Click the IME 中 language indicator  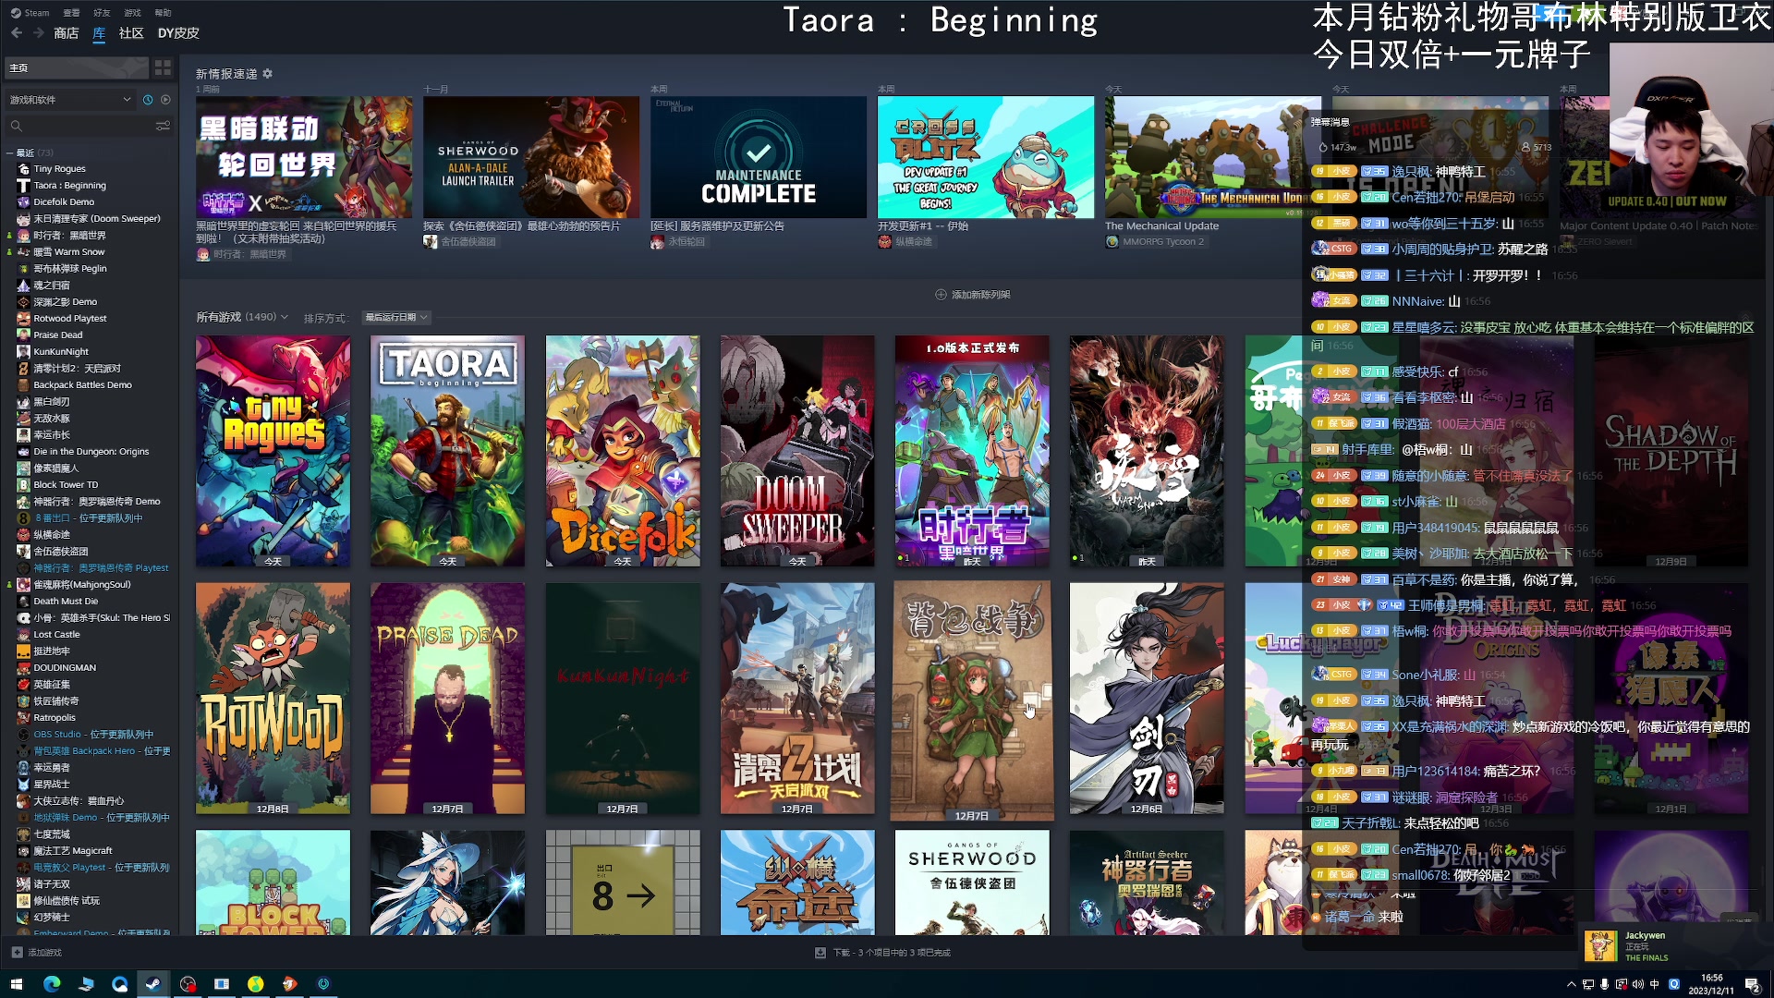[1655, 984]
